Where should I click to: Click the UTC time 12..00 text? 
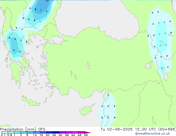coord(141,129)
